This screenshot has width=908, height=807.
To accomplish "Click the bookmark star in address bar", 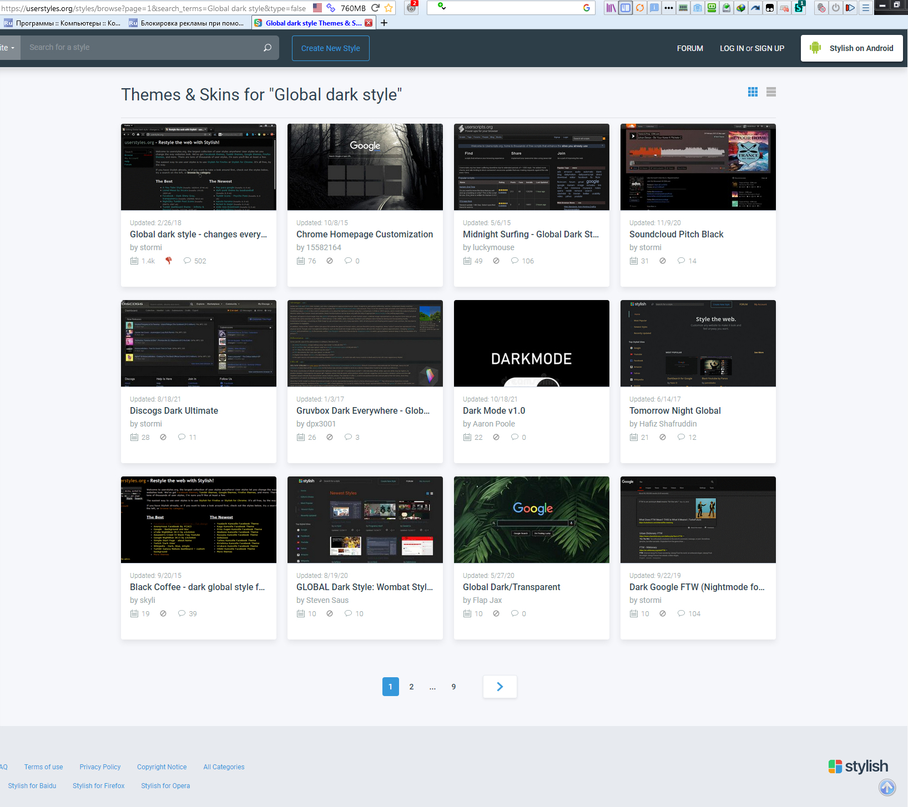I will pyautogui.click(x=389, y=8).
